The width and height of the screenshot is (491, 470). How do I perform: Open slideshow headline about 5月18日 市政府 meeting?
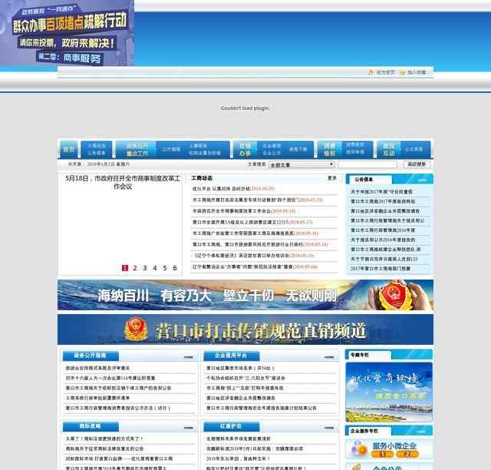(x=123, y=183)
